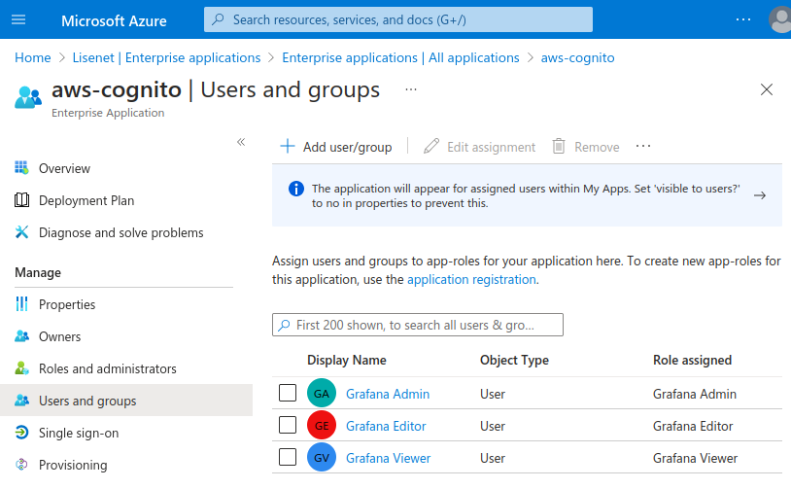Open Overview in sidebar

[64, 168]
